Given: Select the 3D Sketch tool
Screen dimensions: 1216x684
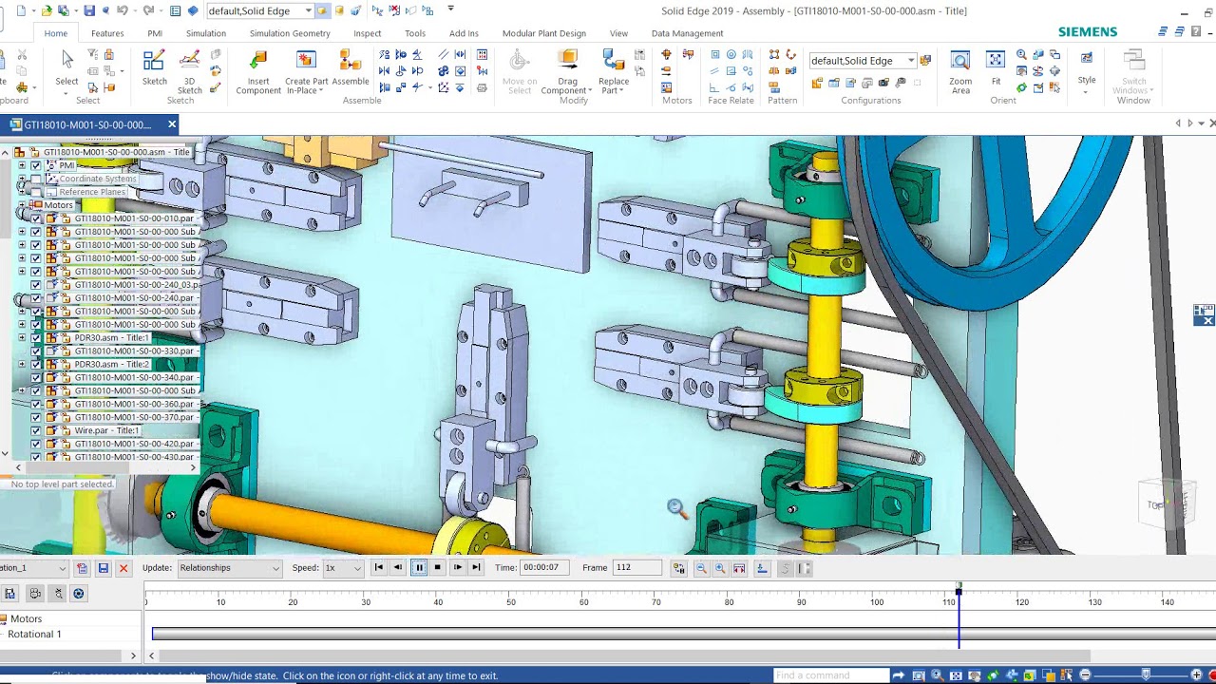Looking at the screenshot, I should coord(189,72).
